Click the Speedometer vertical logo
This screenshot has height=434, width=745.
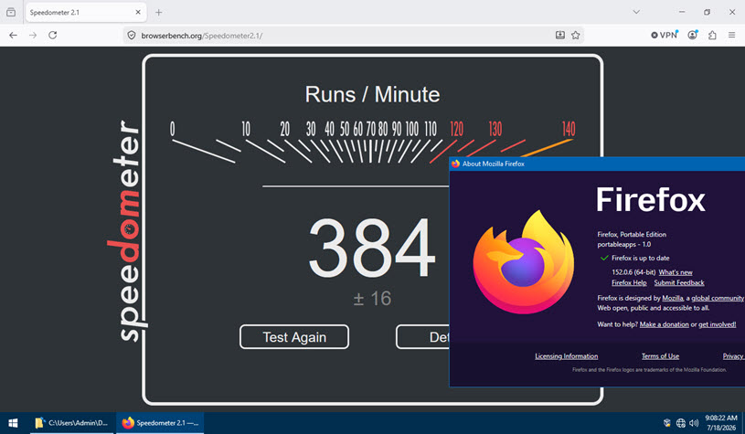tap(127, 231)
